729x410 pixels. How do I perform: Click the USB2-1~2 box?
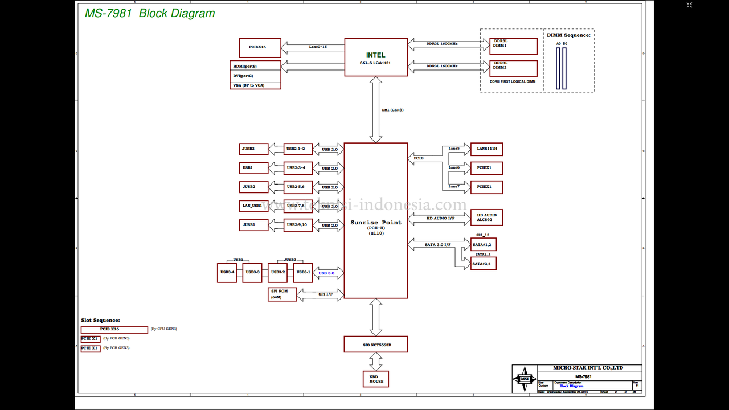(x=298, y=149)
